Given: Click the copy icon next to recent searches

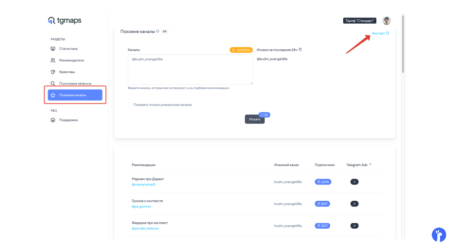Looking at the screenshot, I should pyautogui.click(x=300, y=49).
